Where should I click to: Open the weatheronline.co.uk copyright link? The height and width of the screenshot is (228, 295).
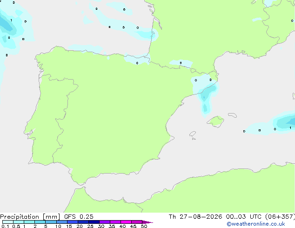[x=256, y=224]
